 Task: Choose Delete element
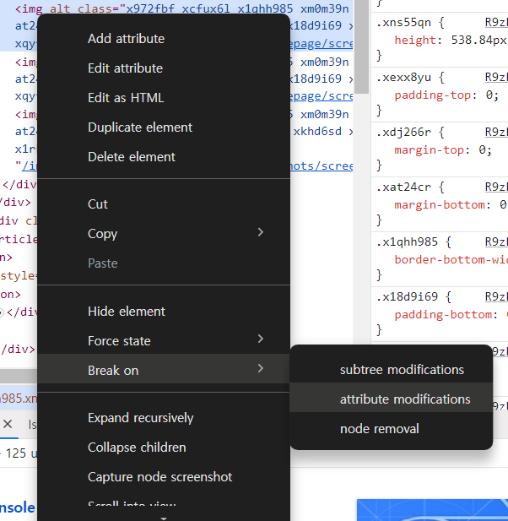(132, 157)
